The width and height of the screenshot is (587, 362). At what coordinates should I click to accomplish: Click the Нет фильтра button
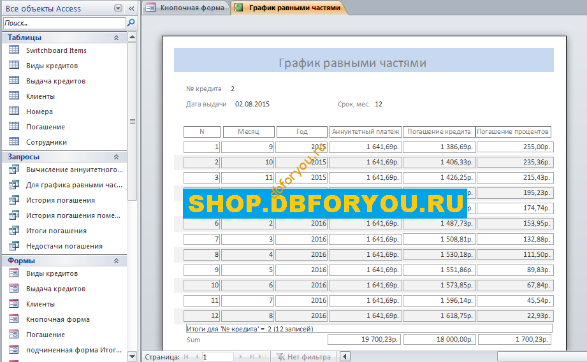point(303,357)
